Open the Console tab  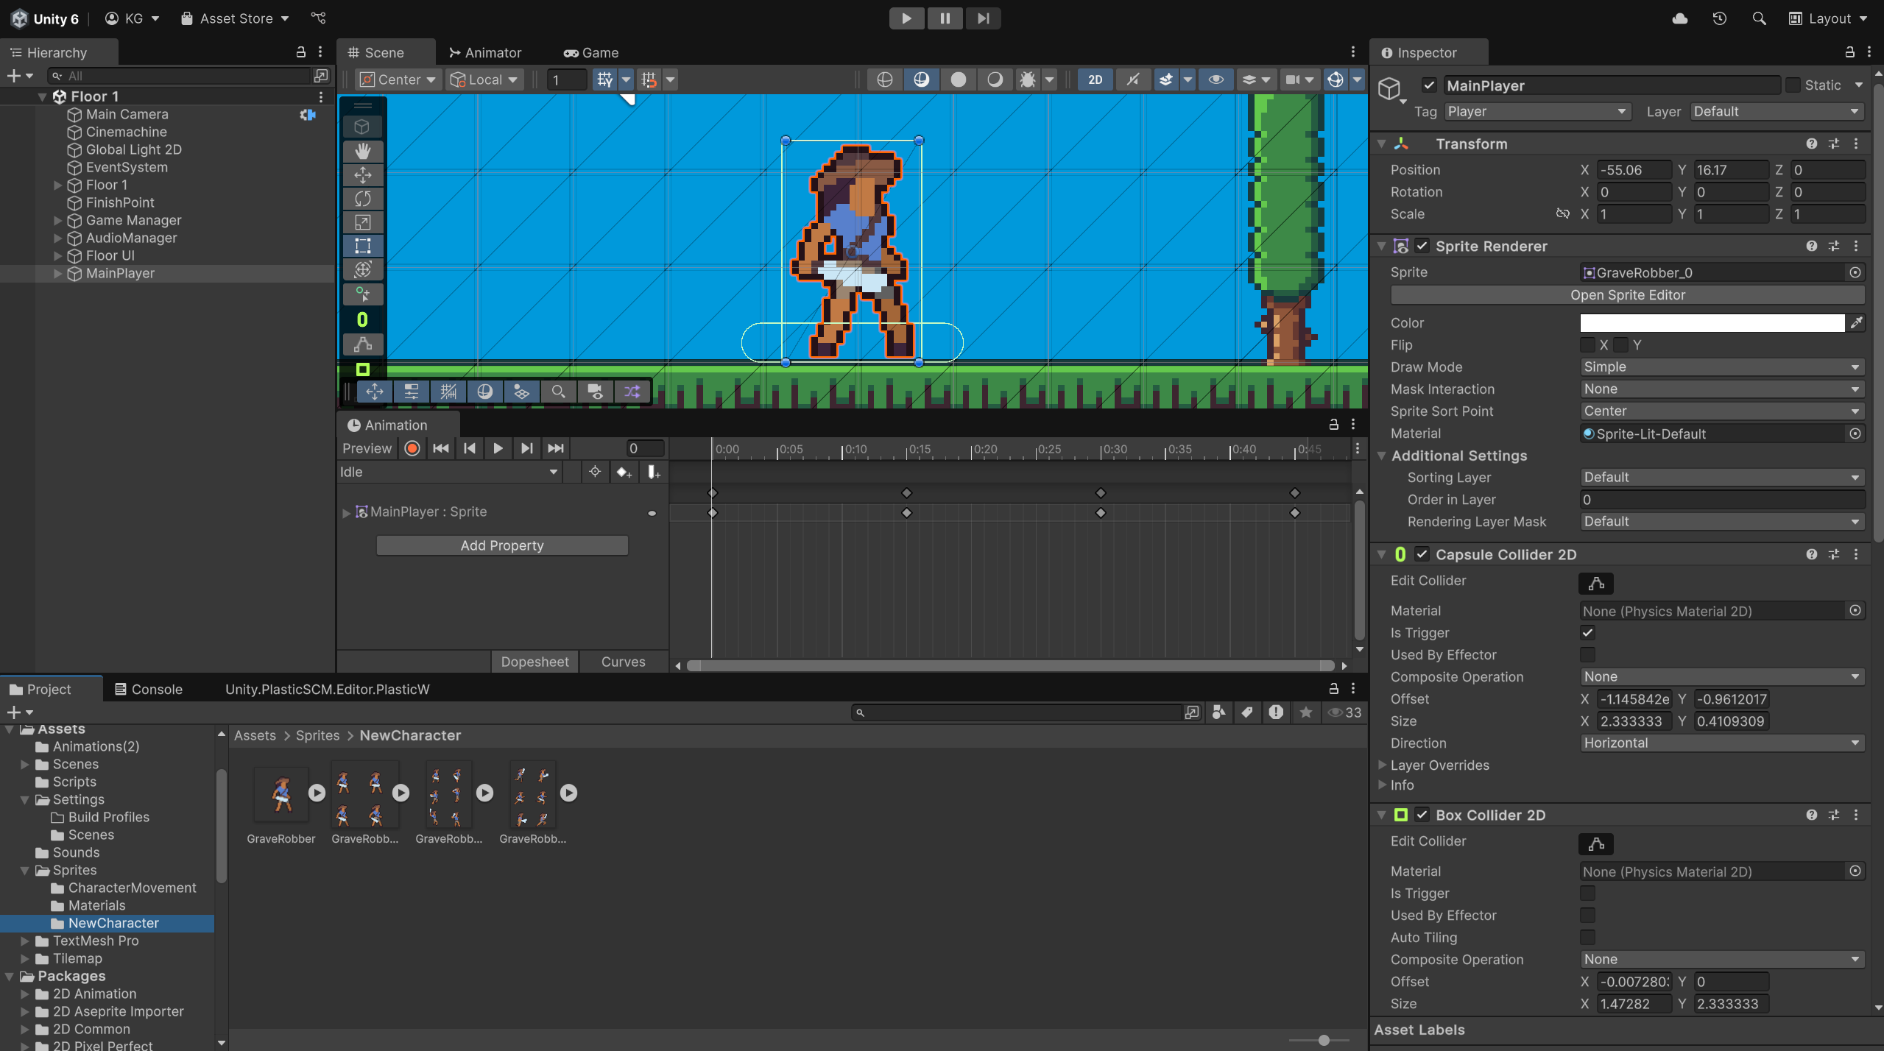point(148,690)
